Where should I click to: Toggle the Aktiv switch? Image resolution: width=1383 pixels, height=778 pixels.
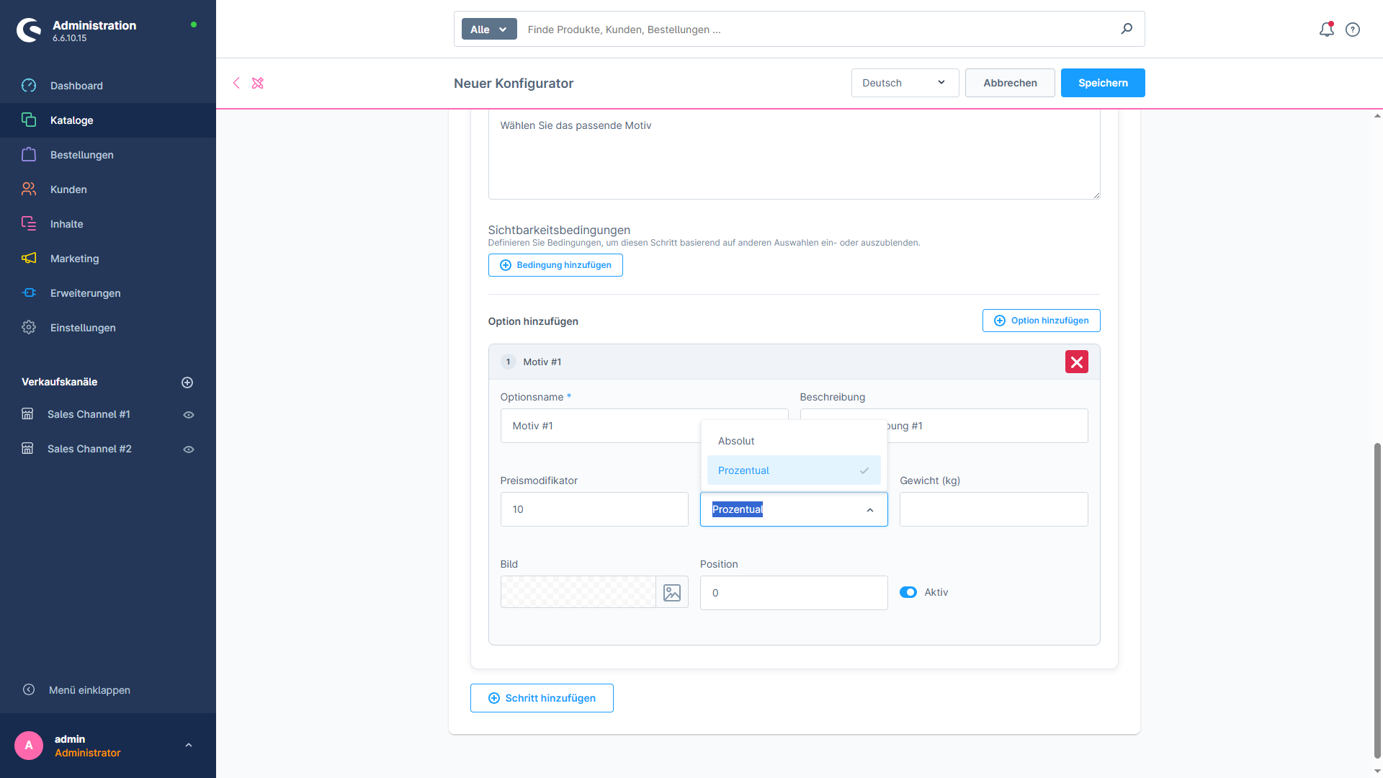pos(908,592)
